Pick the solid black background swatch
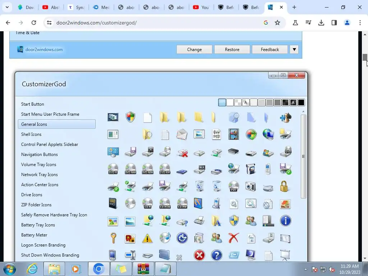The height and width of the screenshot is (276, 368). [301, 102]
